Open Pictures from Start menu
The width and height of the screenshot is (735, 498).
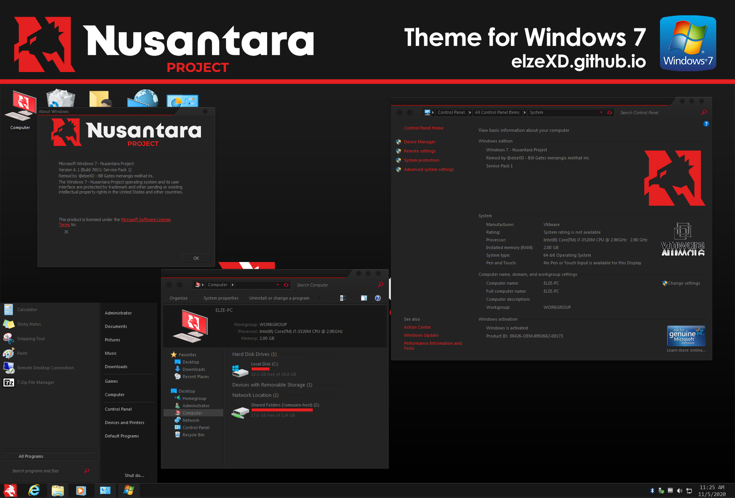[x=113, y=340]
